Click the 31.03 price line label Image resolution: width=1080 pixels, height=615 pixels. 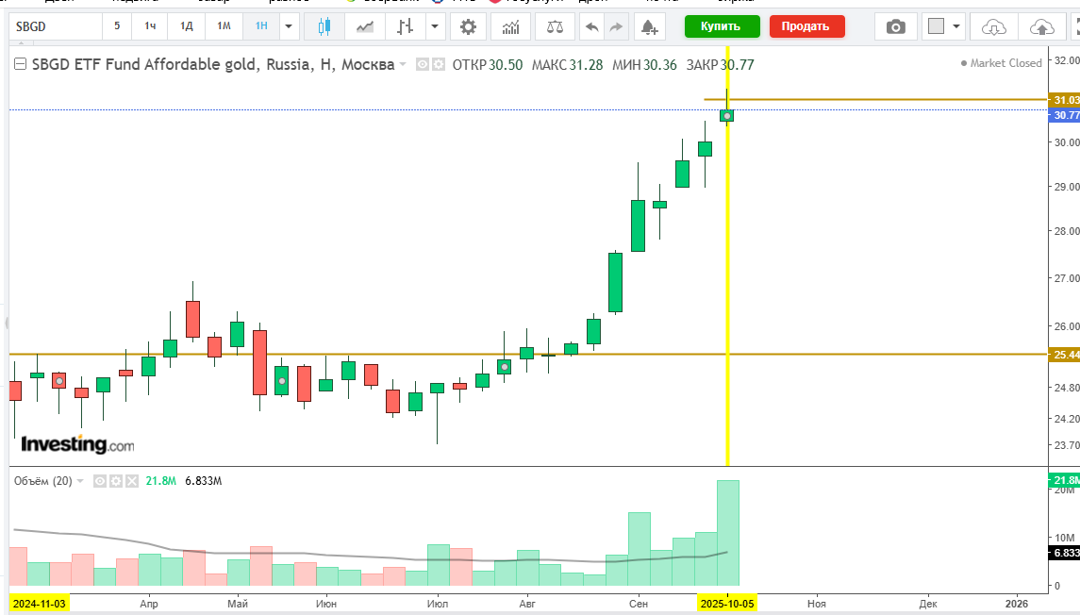click(1064, 100)
